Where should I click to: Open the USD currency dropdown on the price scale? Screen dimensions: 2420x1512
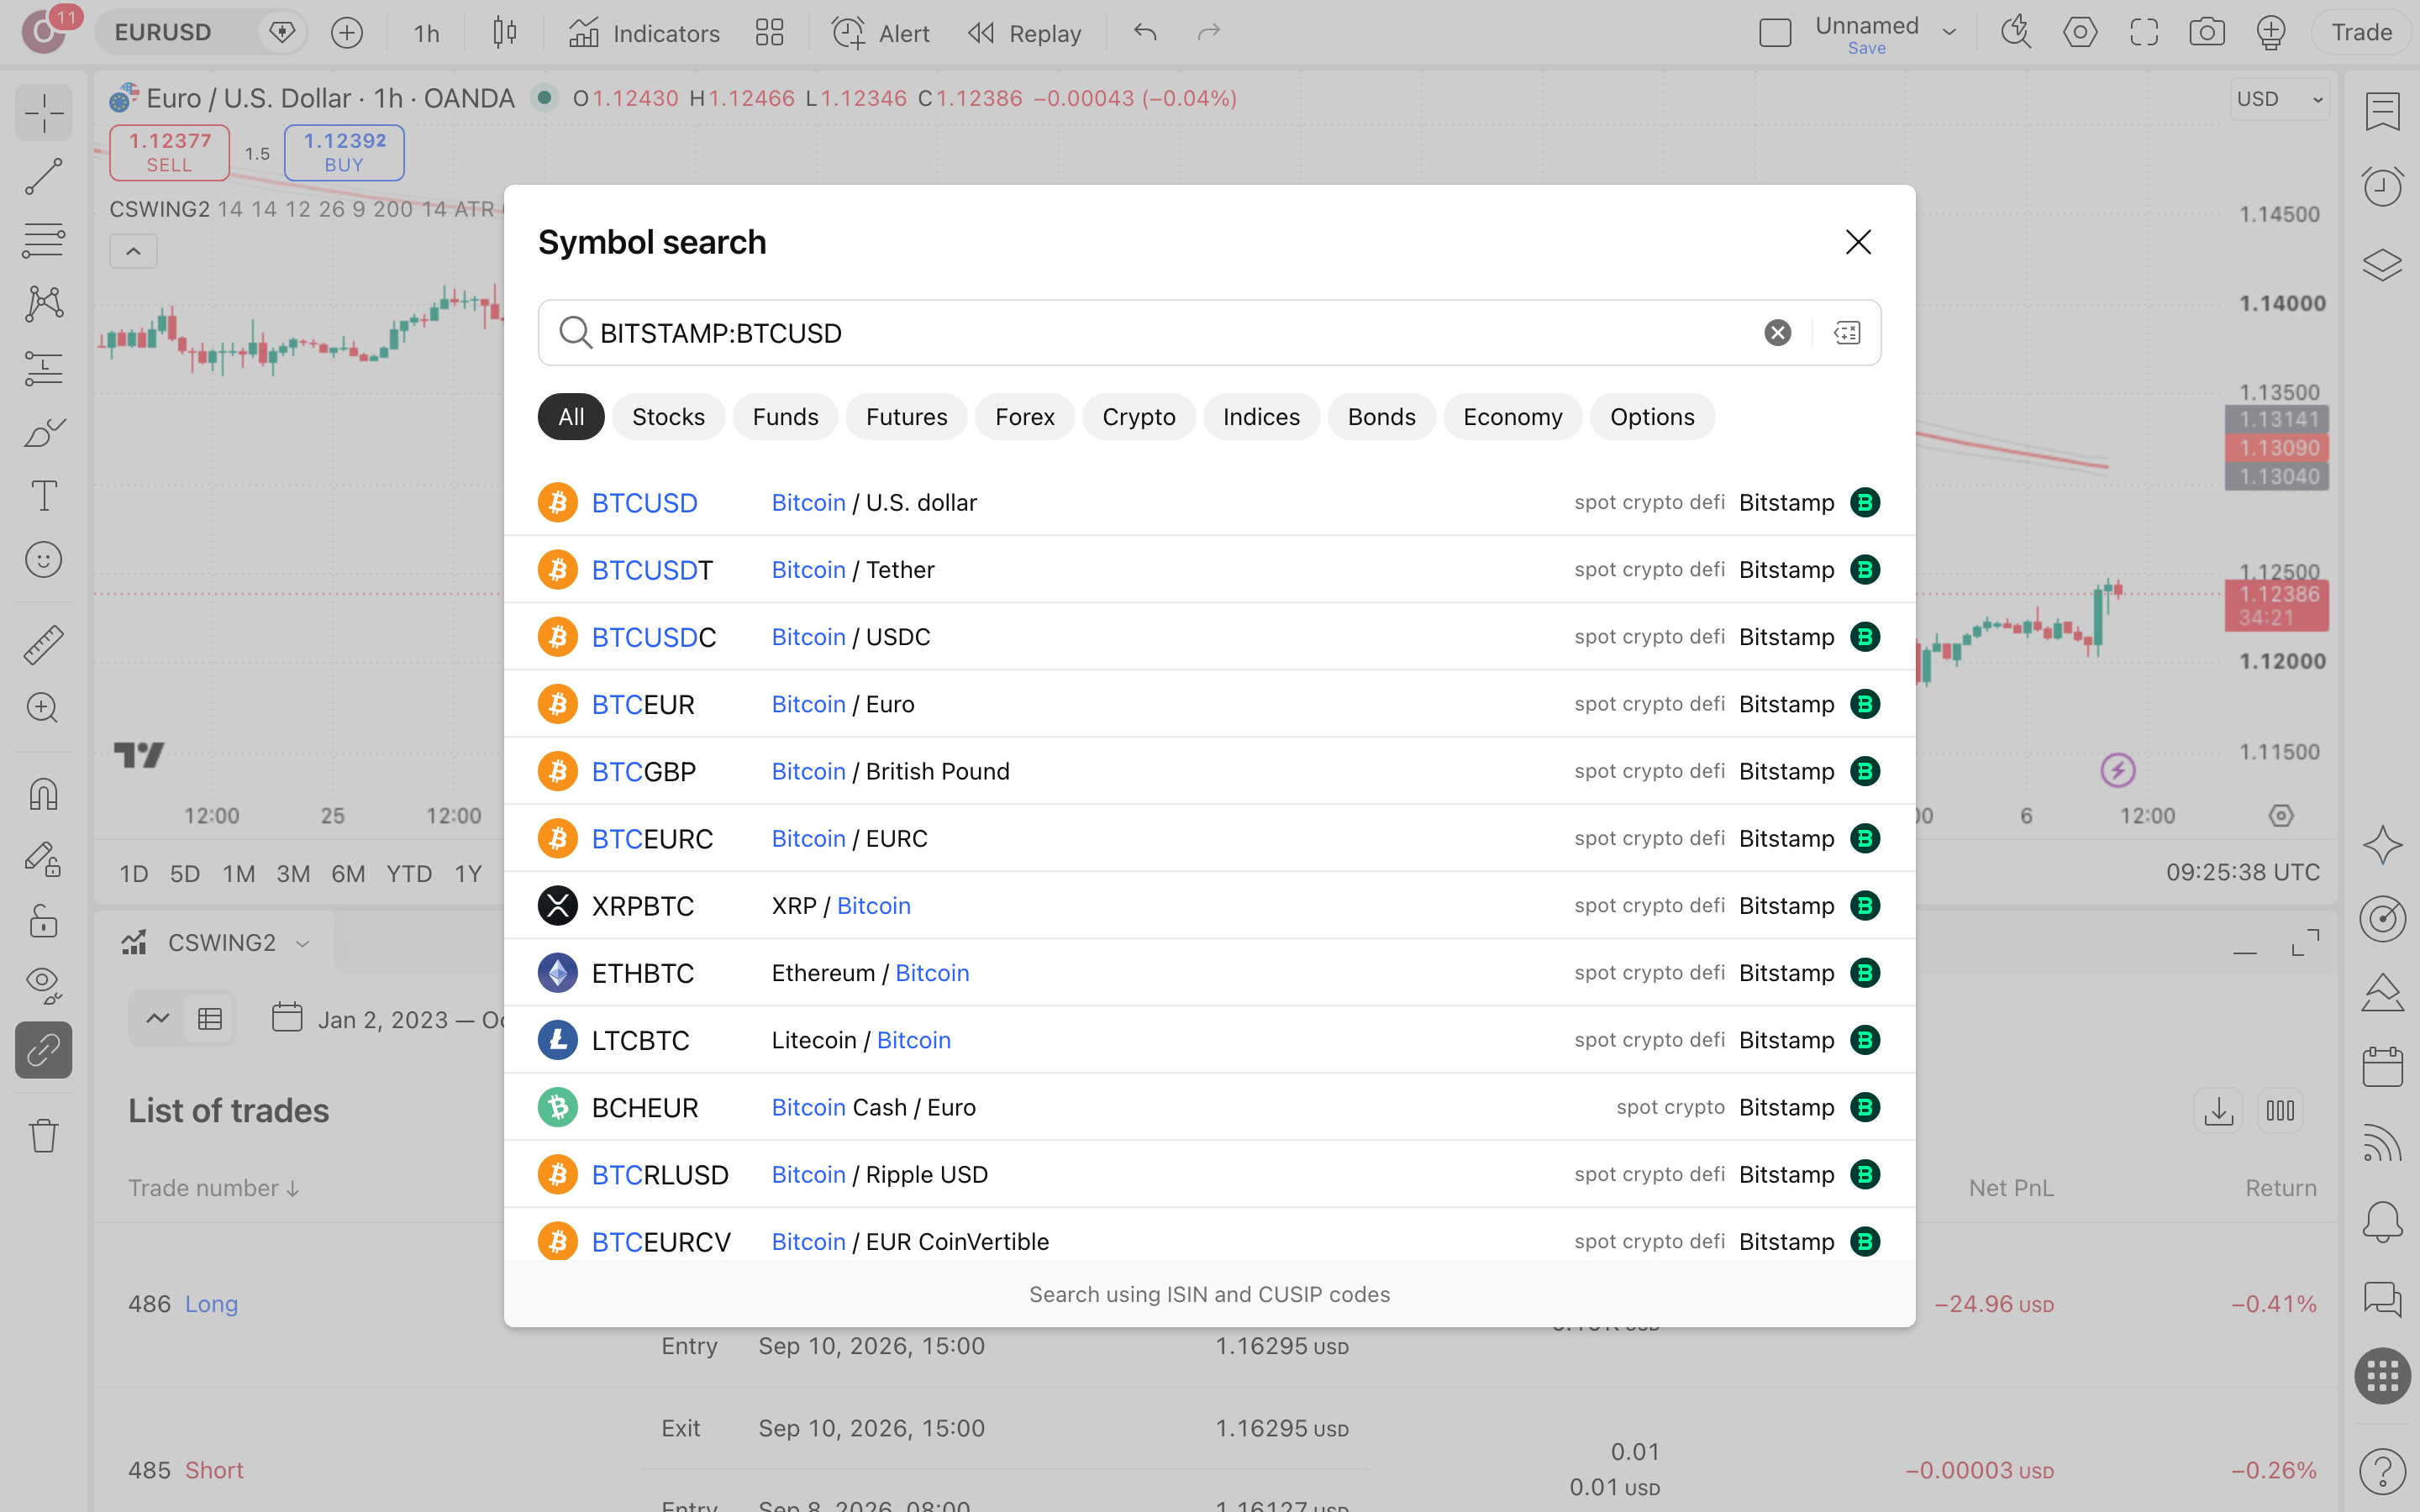tap(2279, 99)
